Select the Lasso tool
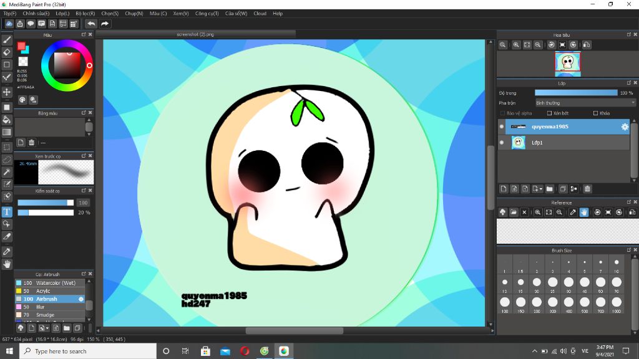The width and height of the screenshot is (639, 359). [7, 160]
